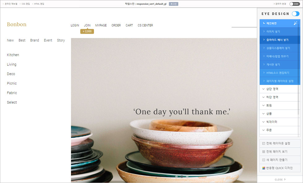Click the 로그인 button in the top bar
This screenshot has height=183, width=303.
[173, 4]
